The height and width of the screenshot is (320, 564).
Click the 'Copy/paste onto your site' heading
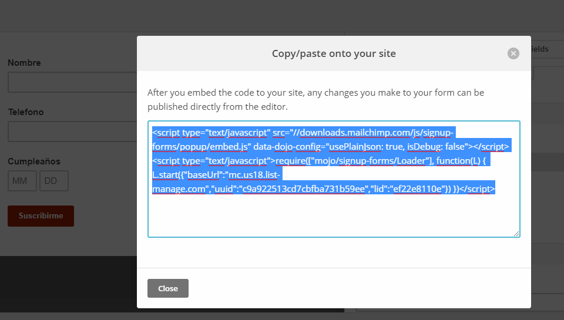(334, 53)
